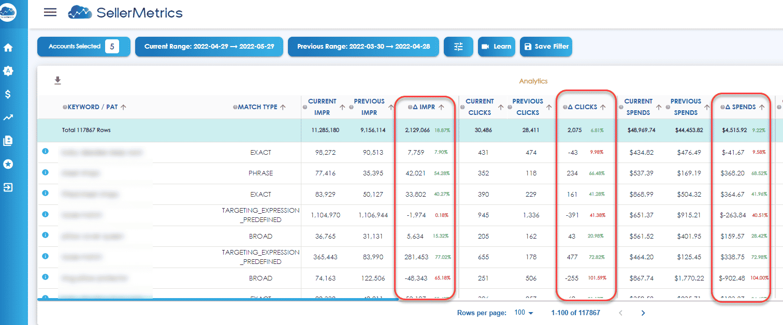Open the Home dashboard from the sidebar
This screenshot has width=783, height=325.
coord(7,47)
